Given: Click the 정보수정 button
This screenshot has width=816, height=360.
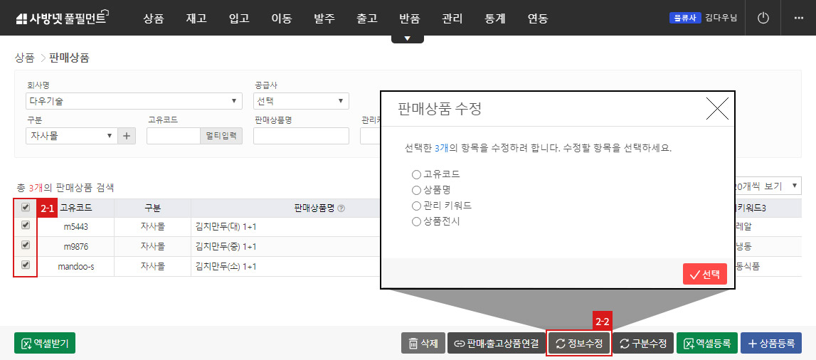Looking at the screenshot, I should pyautogui.click(x=579, y=344).
